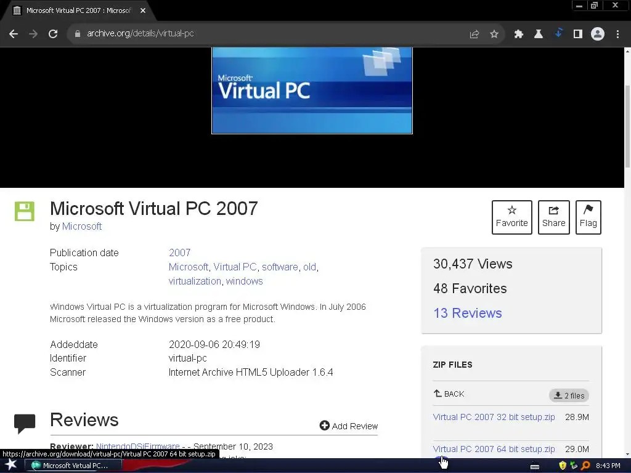Download Virtual PC 2007 64 bit setup.zip

494,449
